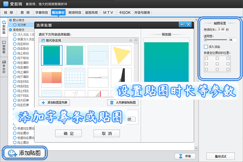The image size is (243, 162).
Task: Select the 向右移动 effect radio button
Action: point(15,49)
